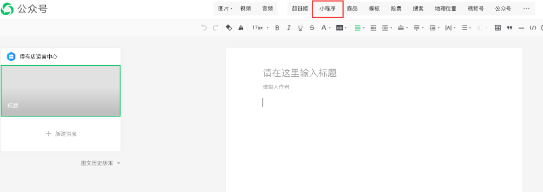Click 新建消息 to add a message
Screen dimensions: 543x192
tap(61, 134)
